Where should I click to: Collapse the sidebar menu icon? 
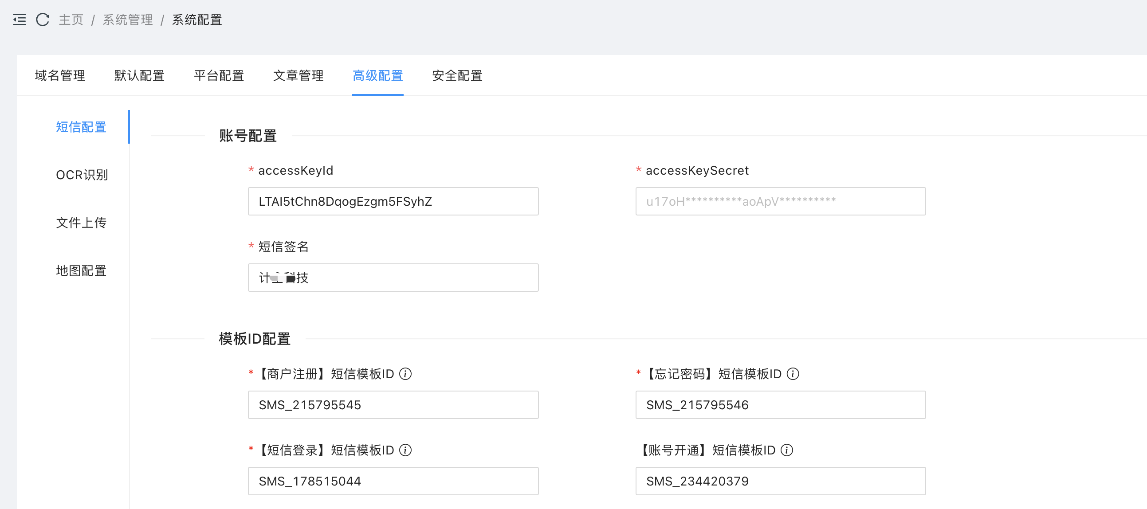(x=19, y=20)
